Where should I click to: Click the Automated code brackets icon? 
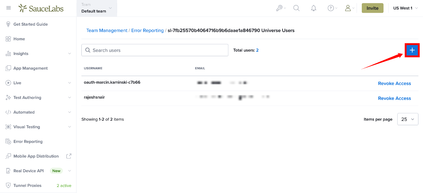pyautogui.click(x=8, y=112)
